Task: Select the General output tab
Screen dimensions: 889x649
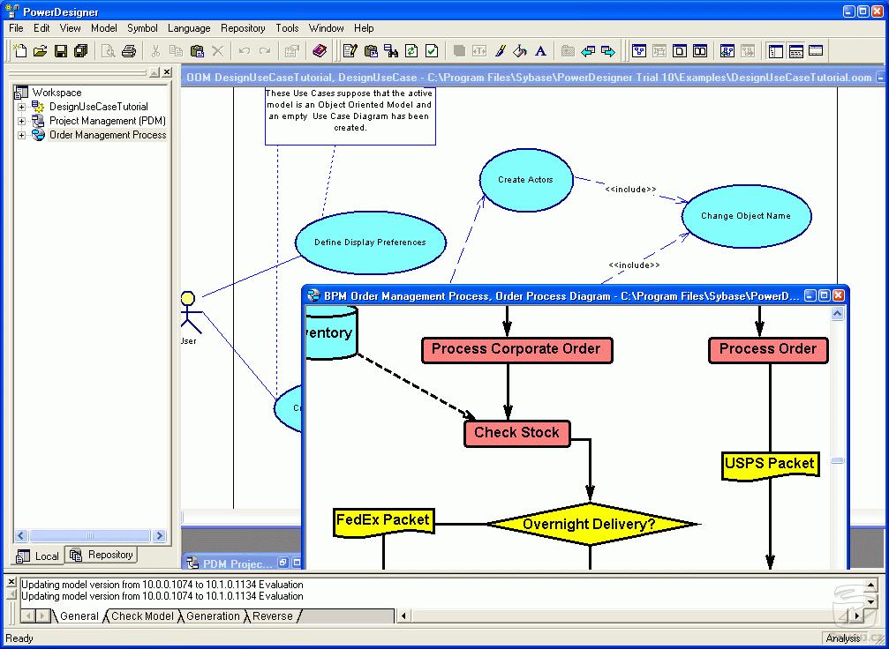Action: [79, 616]
